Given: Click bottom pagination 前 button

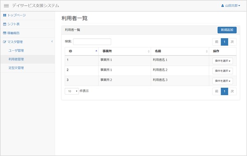Looking at the screenshot, I should click(217, 91).
